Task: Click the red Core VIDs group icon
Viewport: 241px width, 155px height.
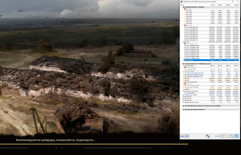Action: pyautogui.click(x=185, y=9)
